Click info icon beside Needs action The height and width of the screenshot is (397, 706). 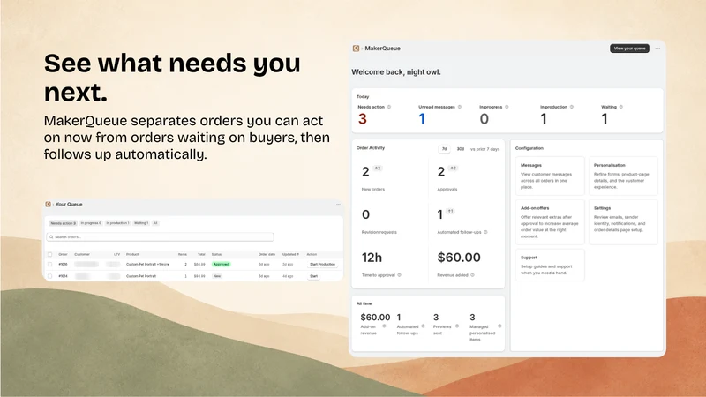[389, 107]
